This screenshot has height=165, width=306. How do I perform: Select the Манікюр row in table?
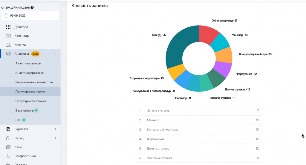[x=199, y=120]
